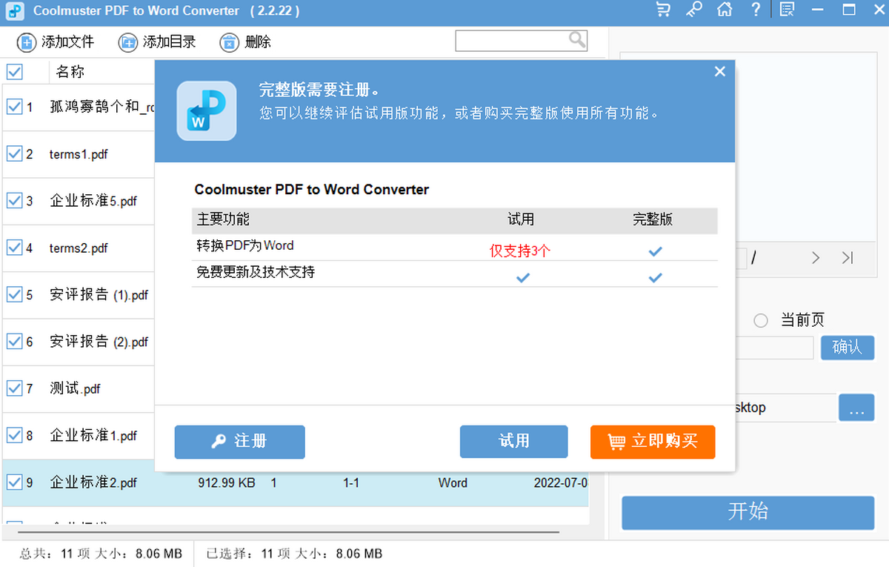
Task: Toggle the select-all checkbox in header
Action: (14, 72)
